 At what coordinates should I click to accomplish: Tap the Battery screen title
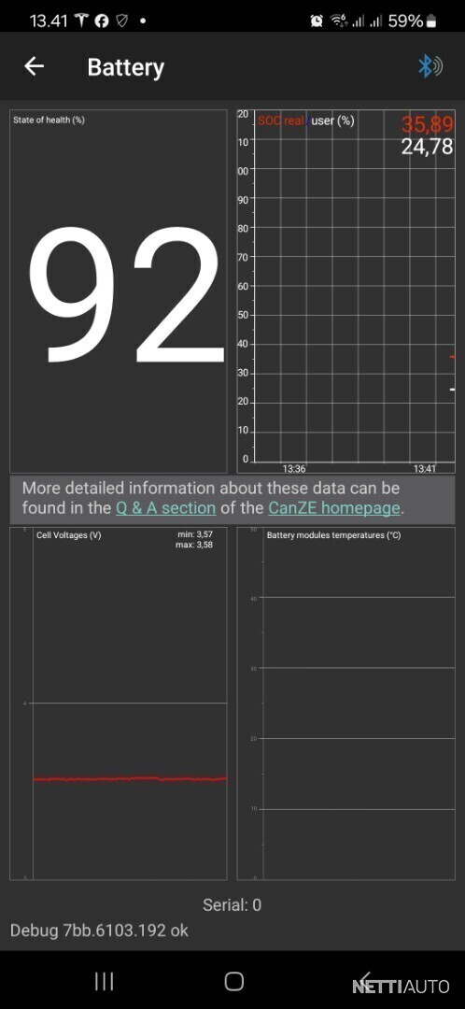(x=126, y=67)
